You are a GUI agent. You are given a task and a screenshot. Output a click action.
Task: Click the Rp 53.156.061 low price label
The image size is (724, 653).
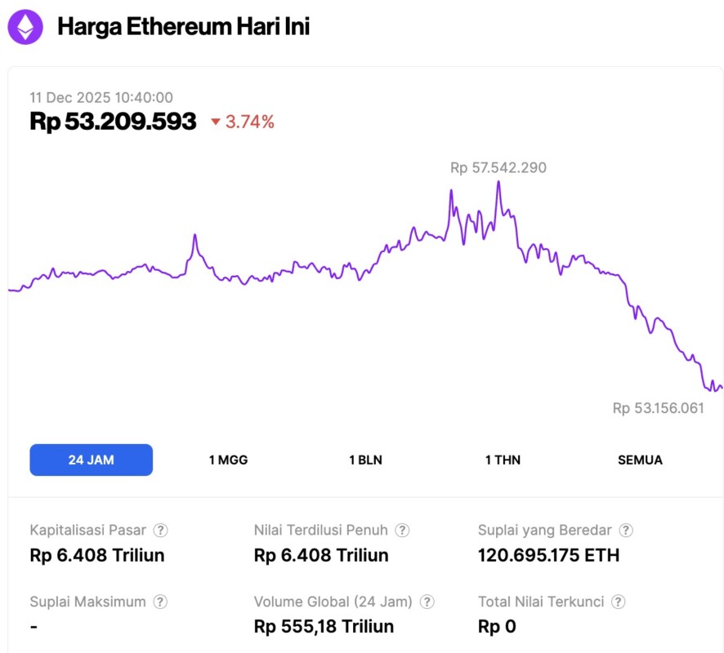coord(658,408)
